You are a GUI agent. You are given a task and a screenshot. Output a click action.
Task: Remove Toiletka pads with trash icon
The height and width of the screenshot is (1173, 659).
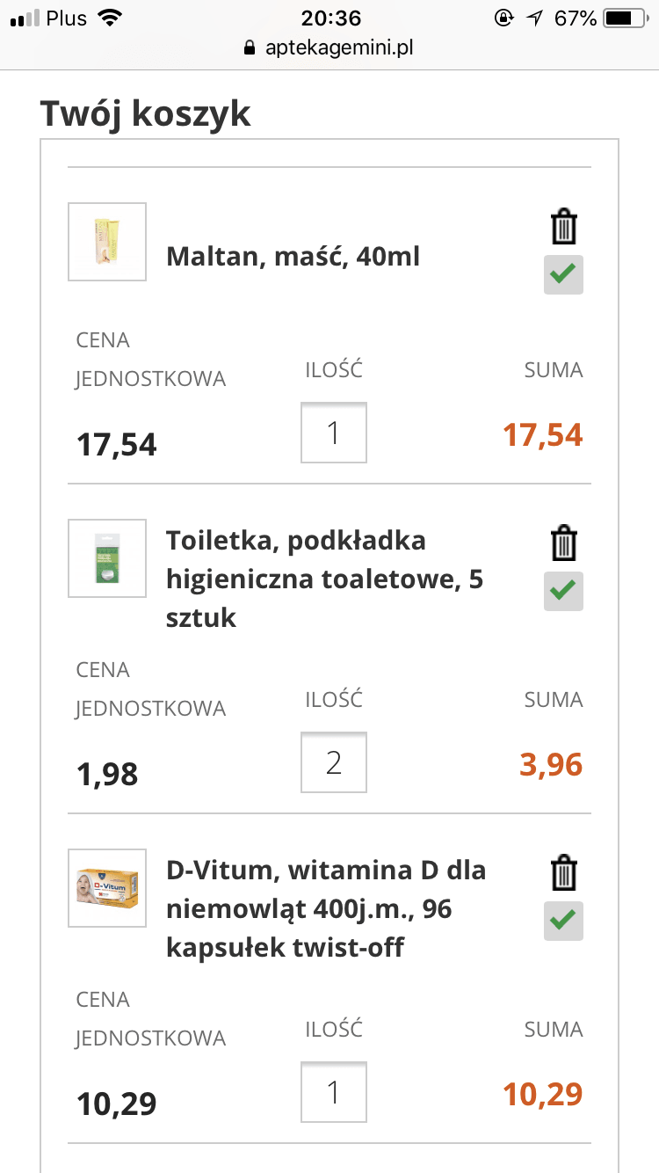(x=564, y=543)
